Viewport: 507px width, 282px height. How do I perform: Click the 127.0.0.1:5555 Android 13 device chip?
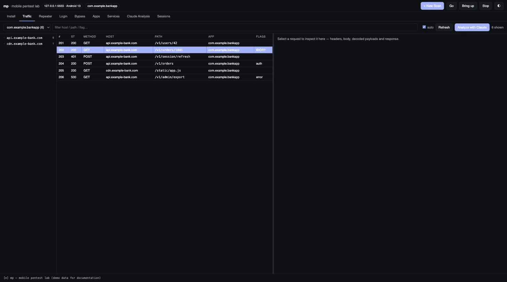(x=62, y=6)
